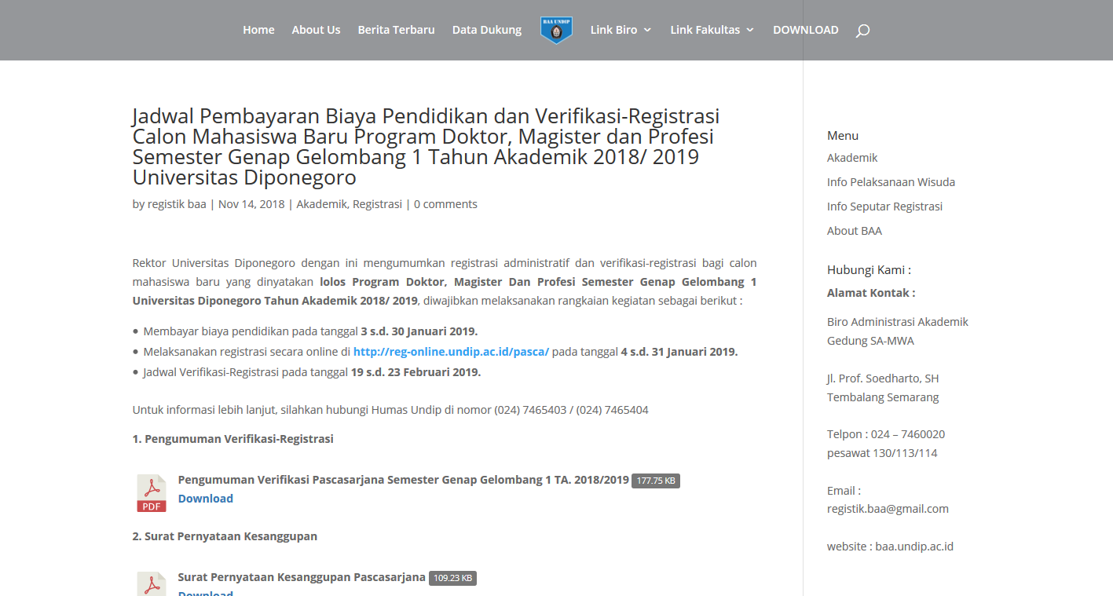
Task: Expand the Link Biro dropdown menu
Action: [621, 30]
